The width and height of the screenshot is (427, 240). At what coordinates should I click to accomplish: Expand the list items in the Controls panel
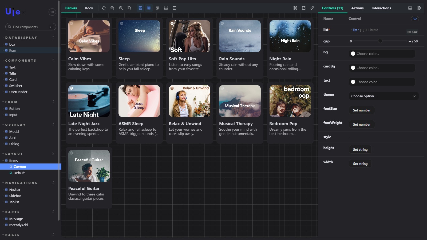[352, 30]
